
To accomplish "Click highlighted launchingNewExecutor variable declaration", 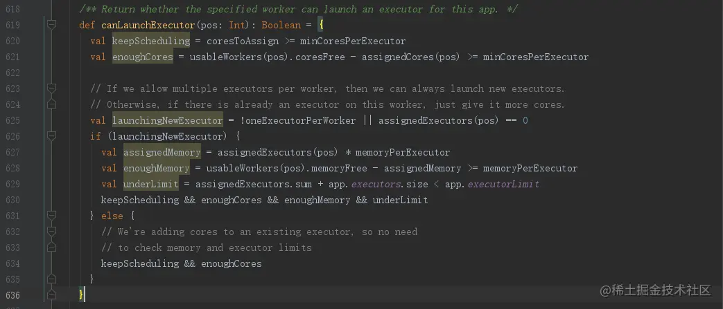I will point(167,120).
